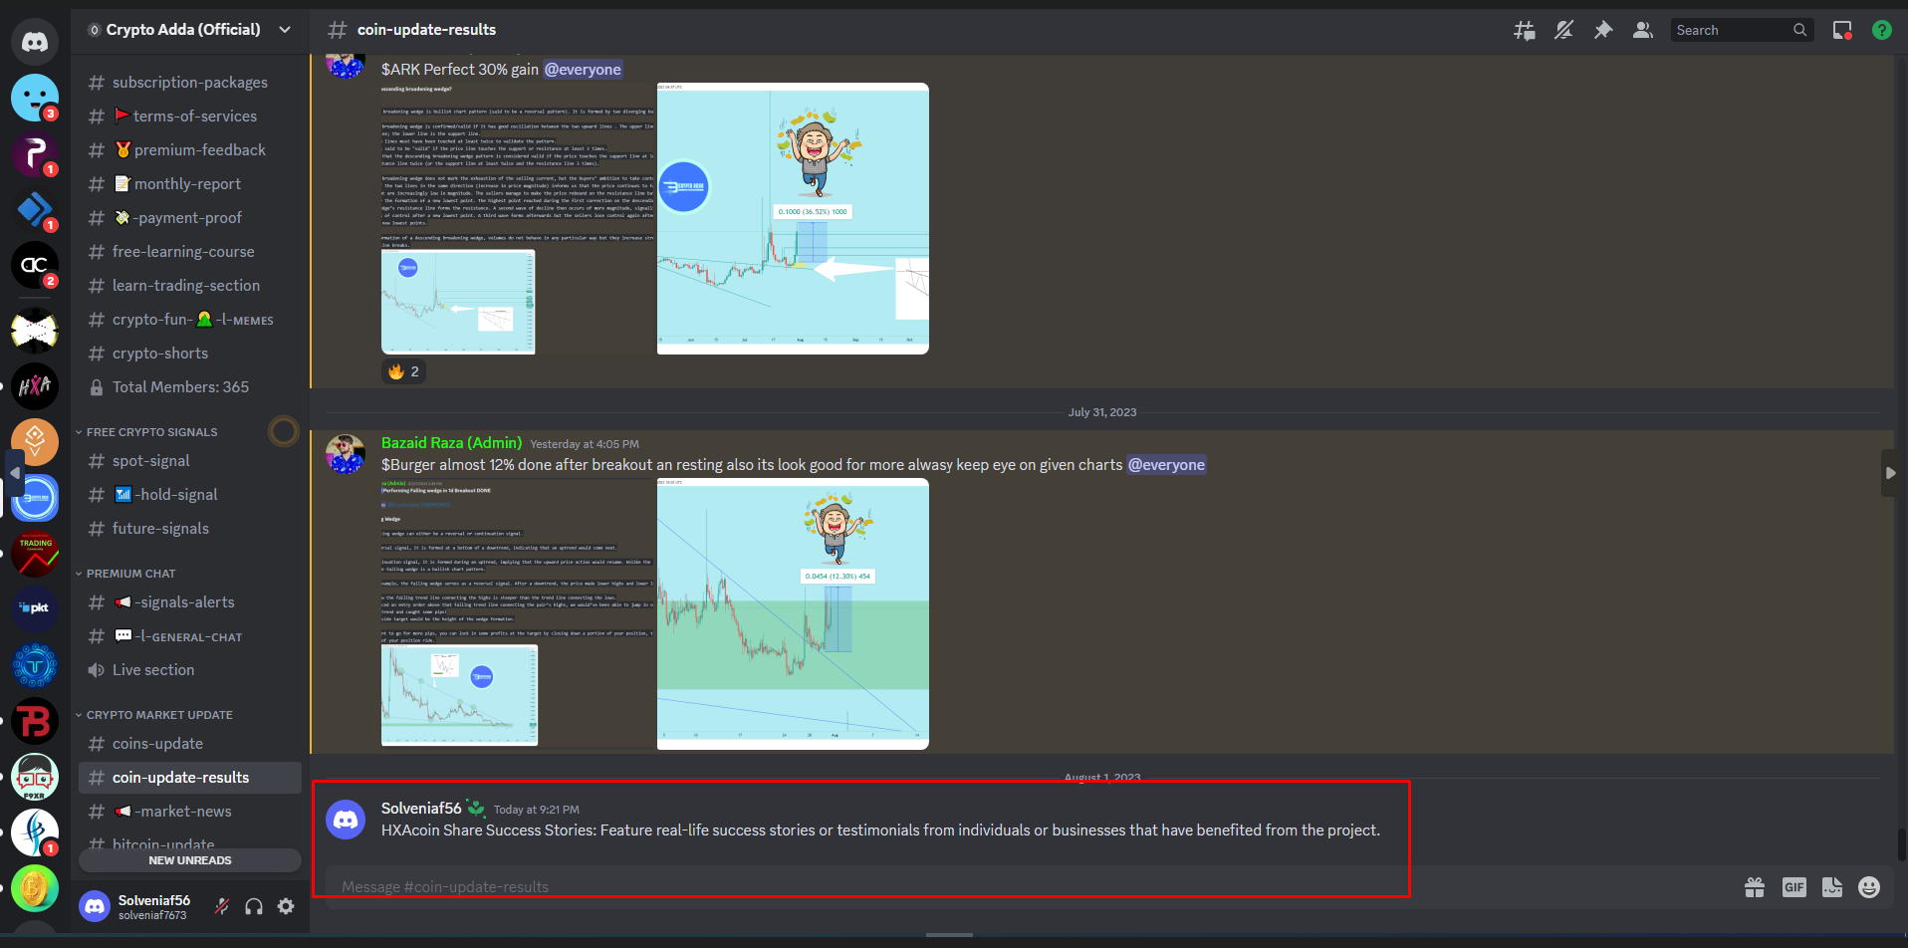Open hold-signal channel
The width and height of the screenshot is (1908, 948).
(189, 495)
